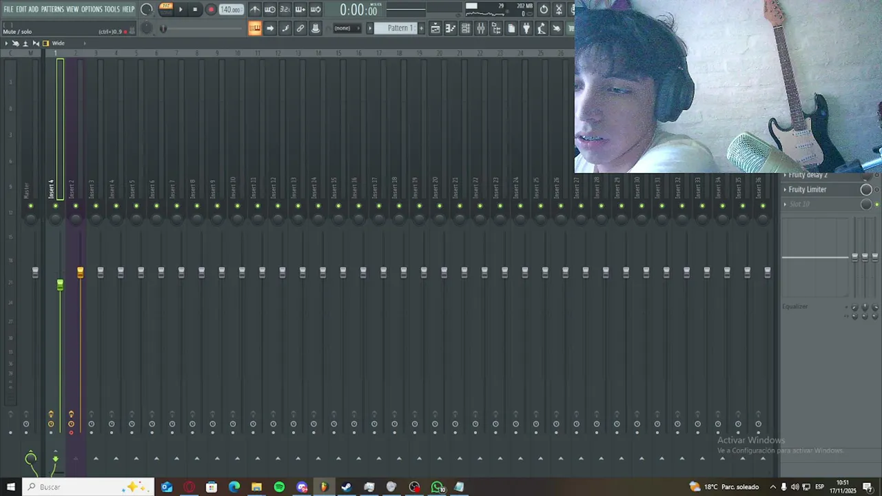Screen dimensions: 882x496
Task: Open Slot 10 options arrow
Action: [x=785, y=204]
